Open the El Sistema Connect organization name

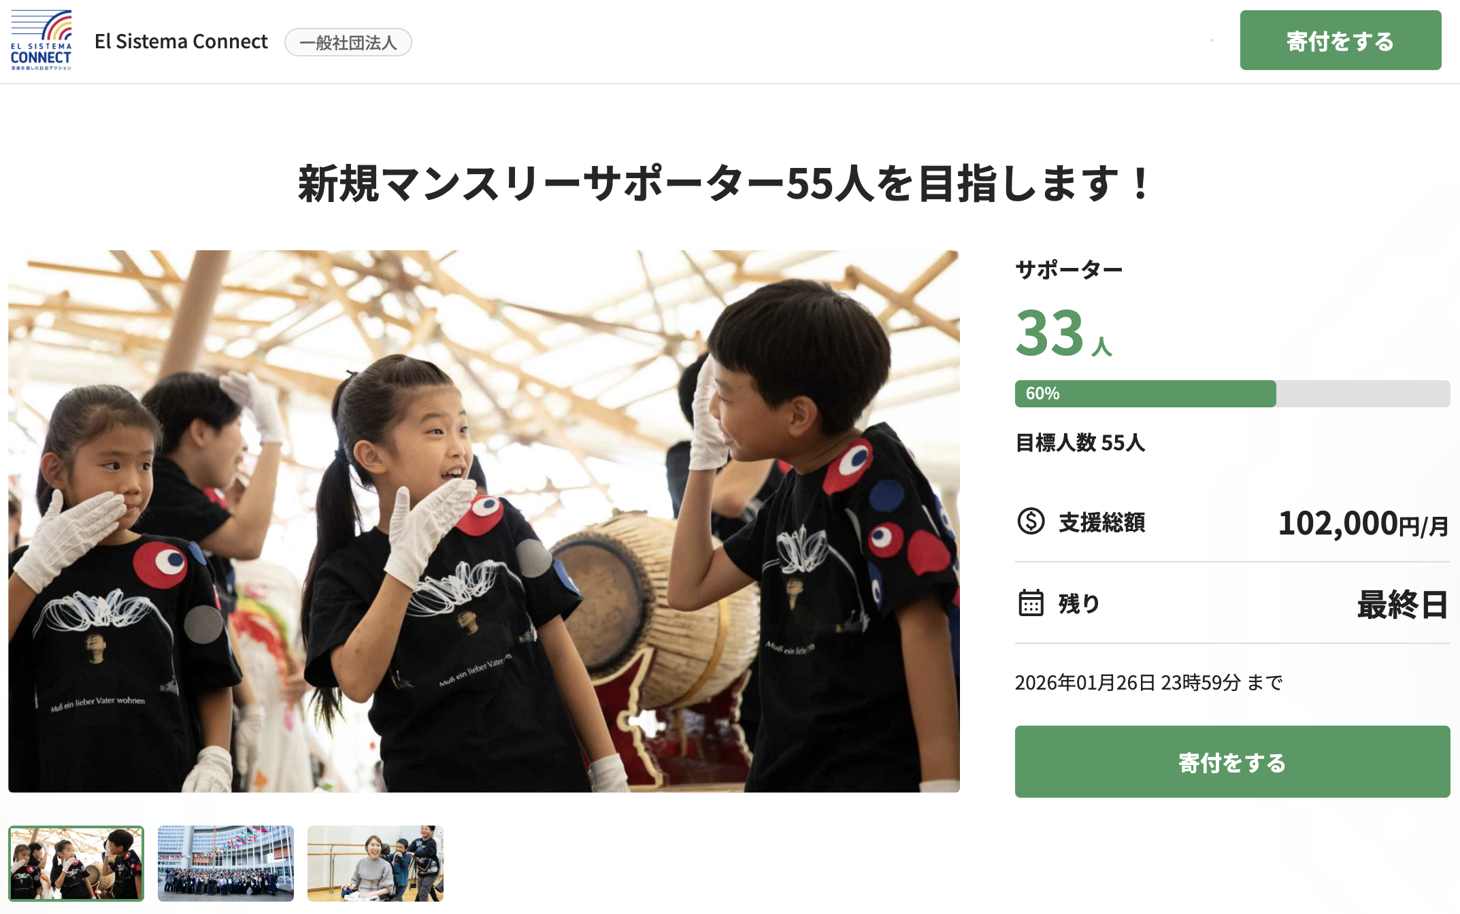[181, 41]
